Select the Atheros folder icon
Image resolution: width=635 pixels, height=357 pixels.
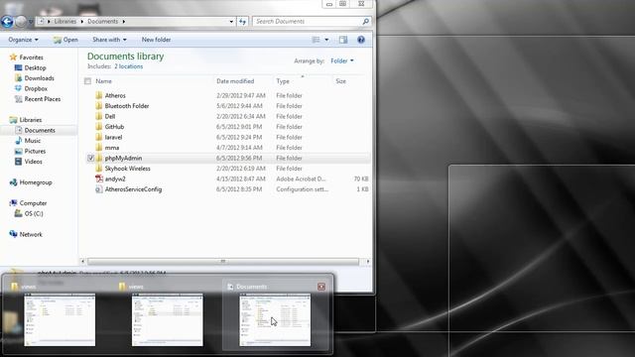point(99,95)
